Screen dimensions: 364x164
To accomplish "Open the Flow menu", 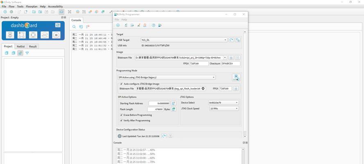I will [11, 7].
